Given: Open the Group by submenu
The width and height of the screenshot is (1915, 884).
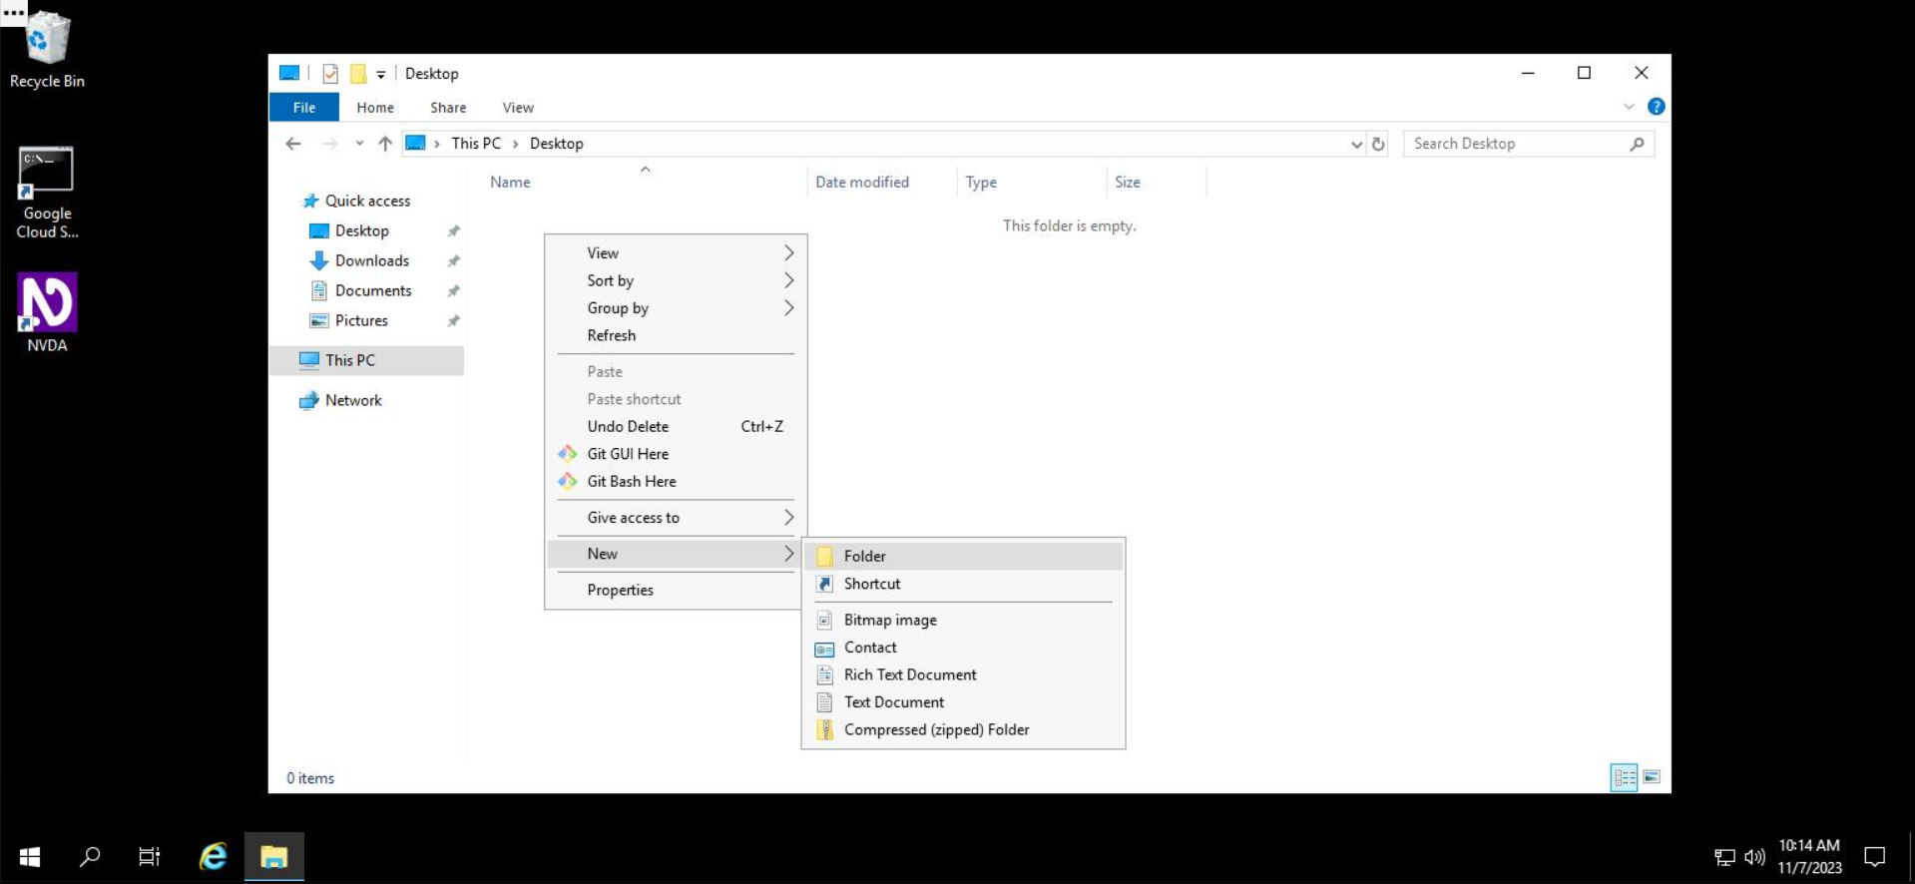Looking at the screenshot, I should pyautogui.click(x=676, y=308).
